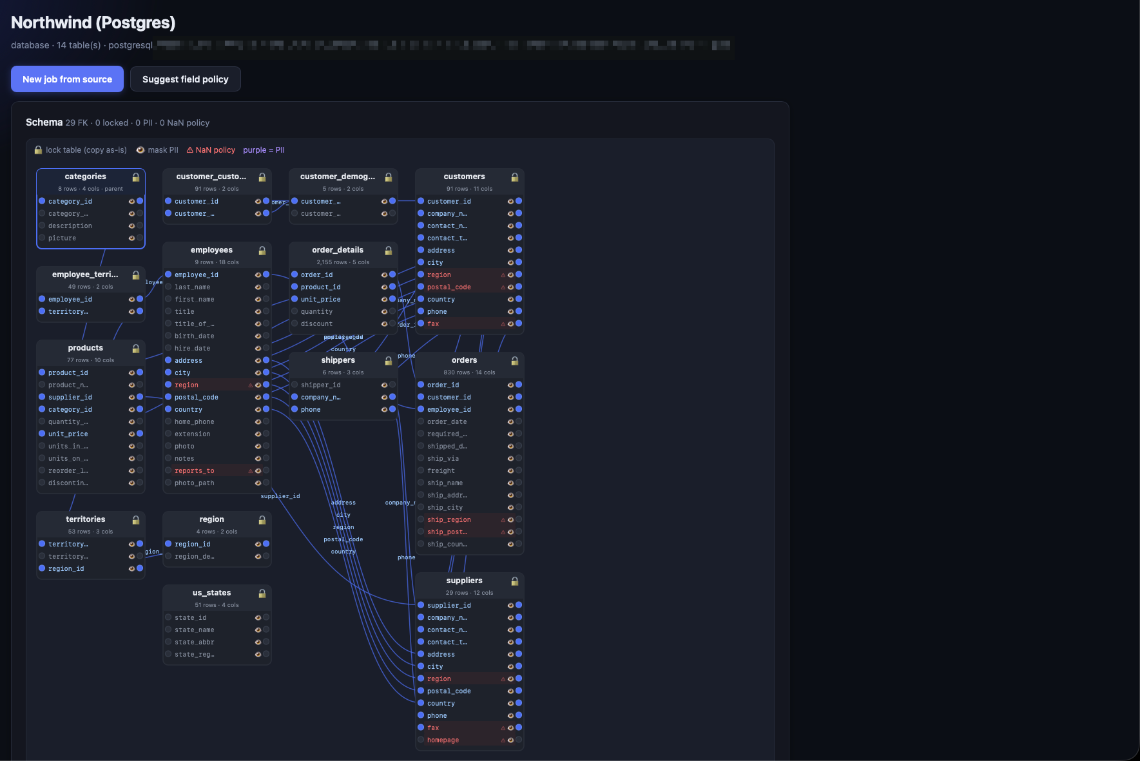The width and height of the screenshot is (1140, 761).
Task: Toggle mask PII on shippers phone
Action: pos(384,410)
